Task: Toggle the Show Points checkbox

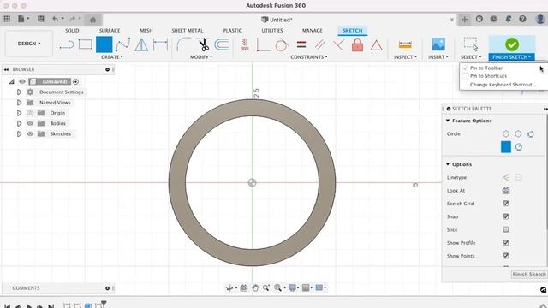Action: click(x=506, y=256)
